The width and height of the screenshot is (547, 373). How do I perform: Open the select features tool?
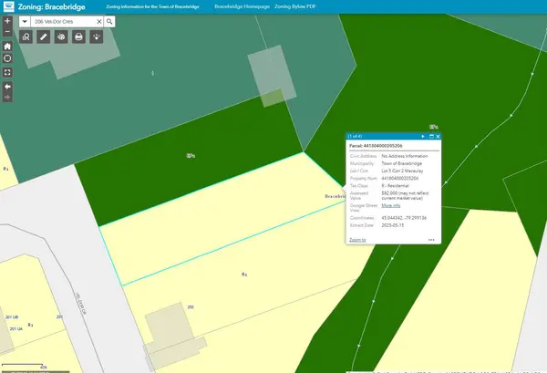tap(96, 37)
